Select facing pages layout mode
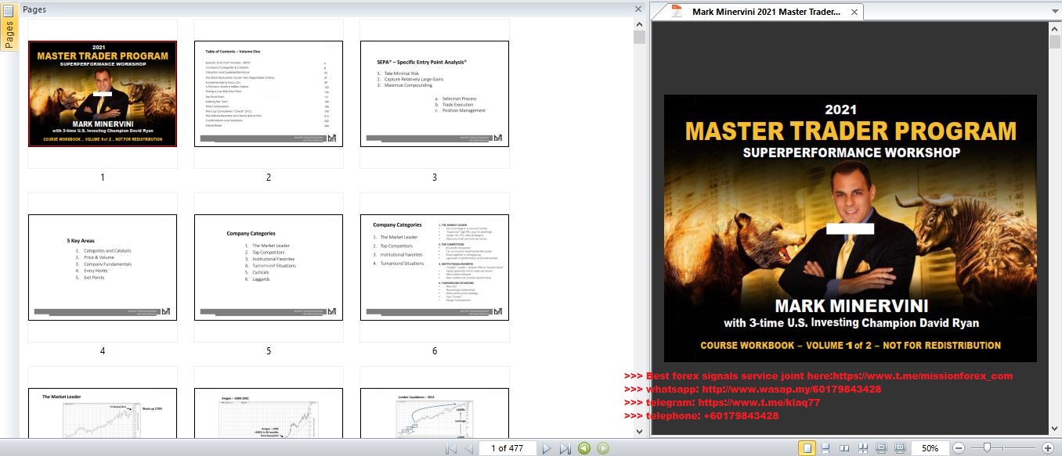Viewport: 1062px width, 456px height. (x=843, y=448)
